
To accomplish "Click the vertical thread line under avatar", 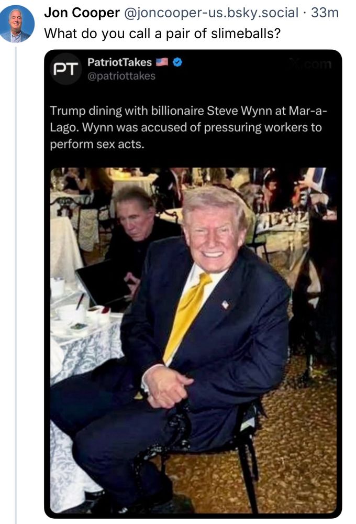I will pos(15,285).
